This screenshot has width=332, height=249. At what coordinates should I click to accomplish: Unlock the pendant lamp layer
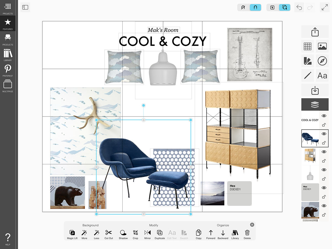coord(324,179)
